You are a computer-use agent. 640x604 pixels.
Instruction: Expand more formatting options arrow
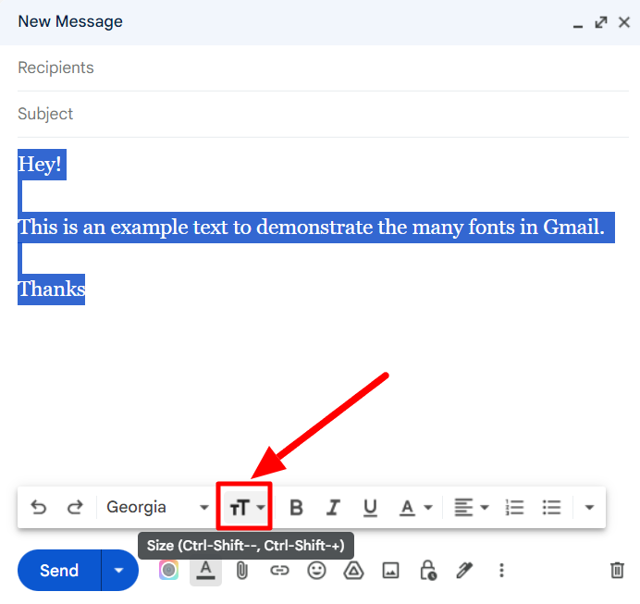[589, 507]
